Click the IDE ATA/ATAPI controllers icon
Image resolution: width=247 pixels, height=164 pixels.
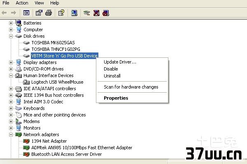click(x=19, y=89)
